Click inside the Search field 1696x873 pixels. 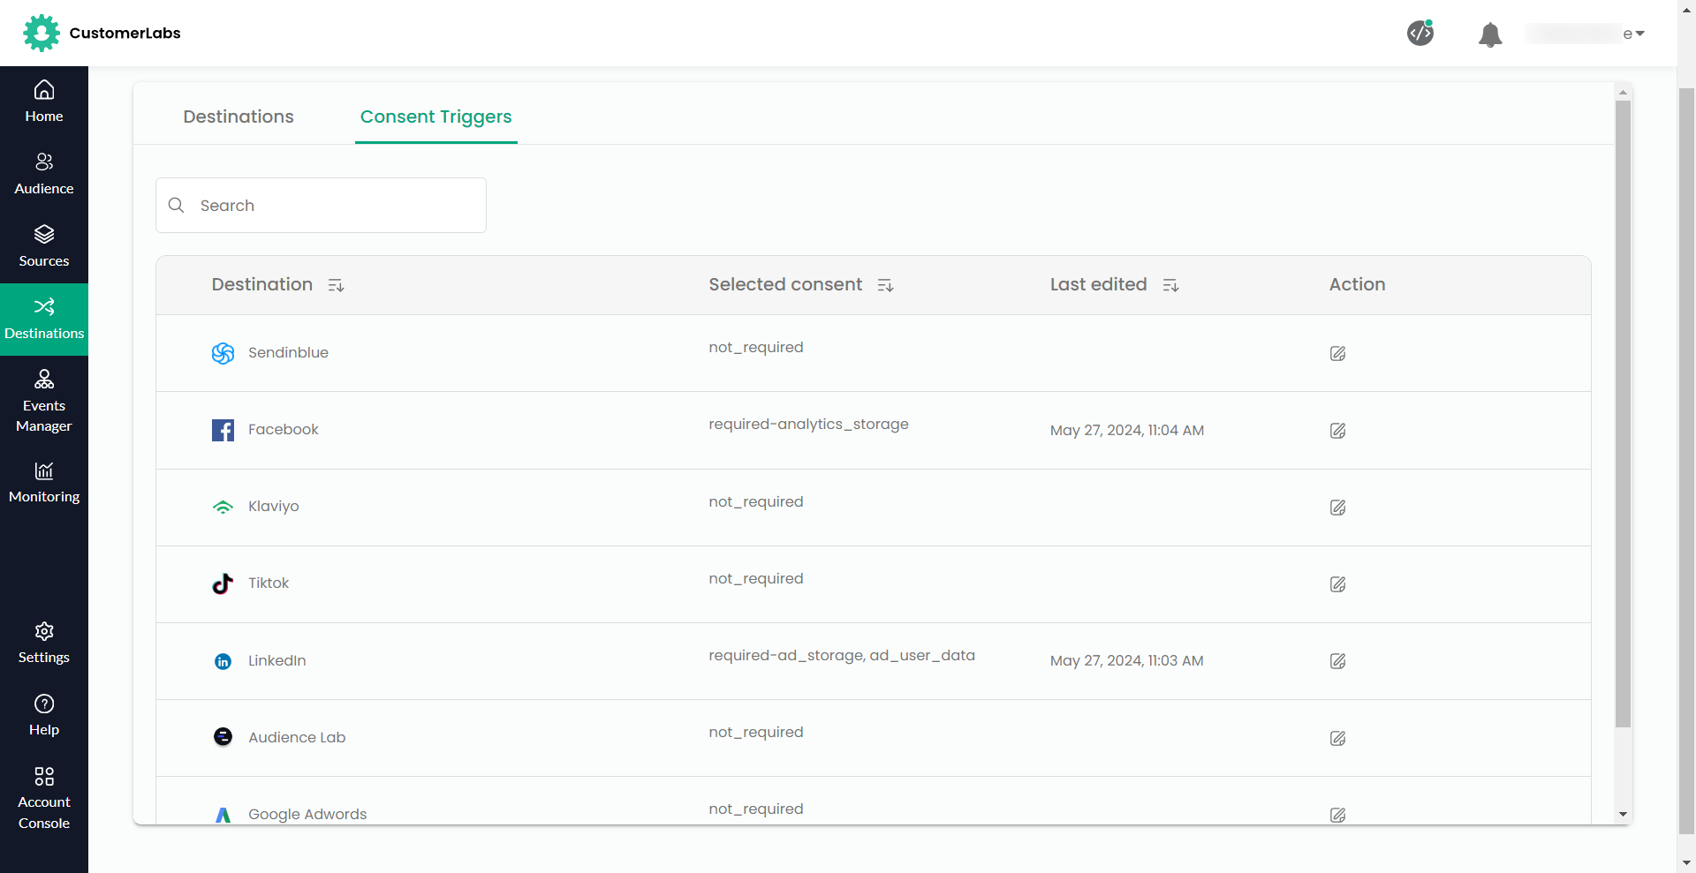pos(321,205)
